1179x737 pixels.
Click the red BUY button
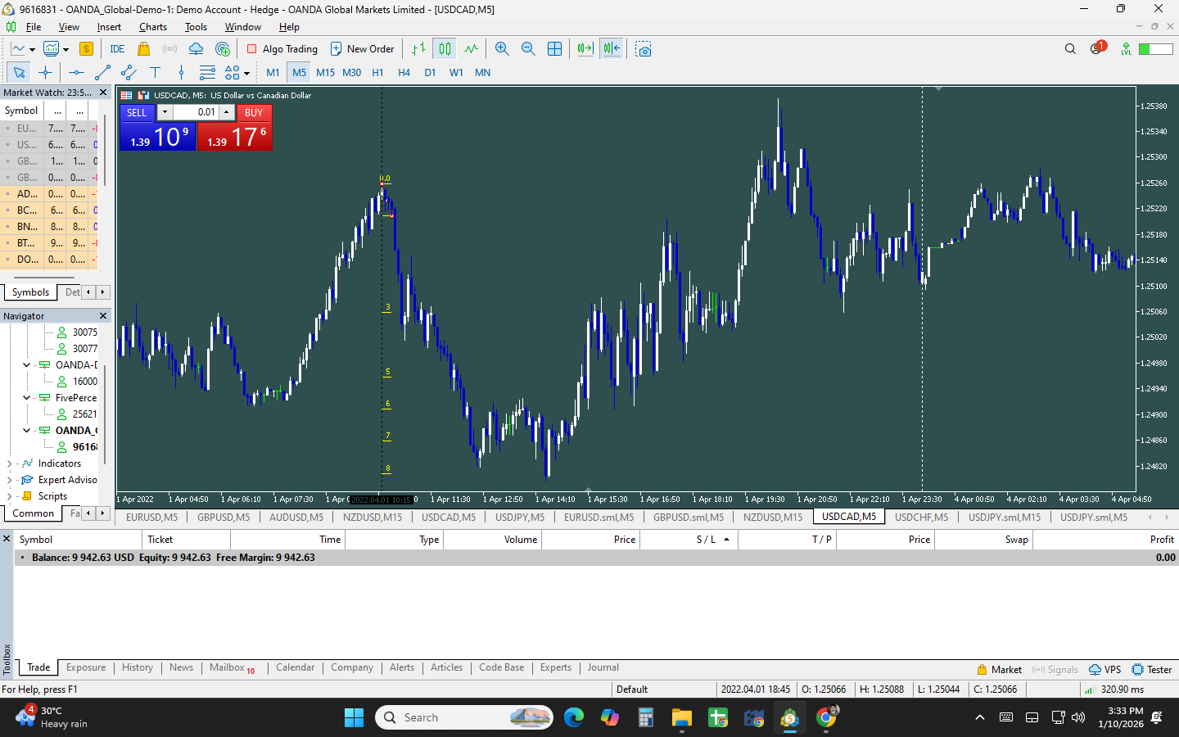(x=253, y=113)
